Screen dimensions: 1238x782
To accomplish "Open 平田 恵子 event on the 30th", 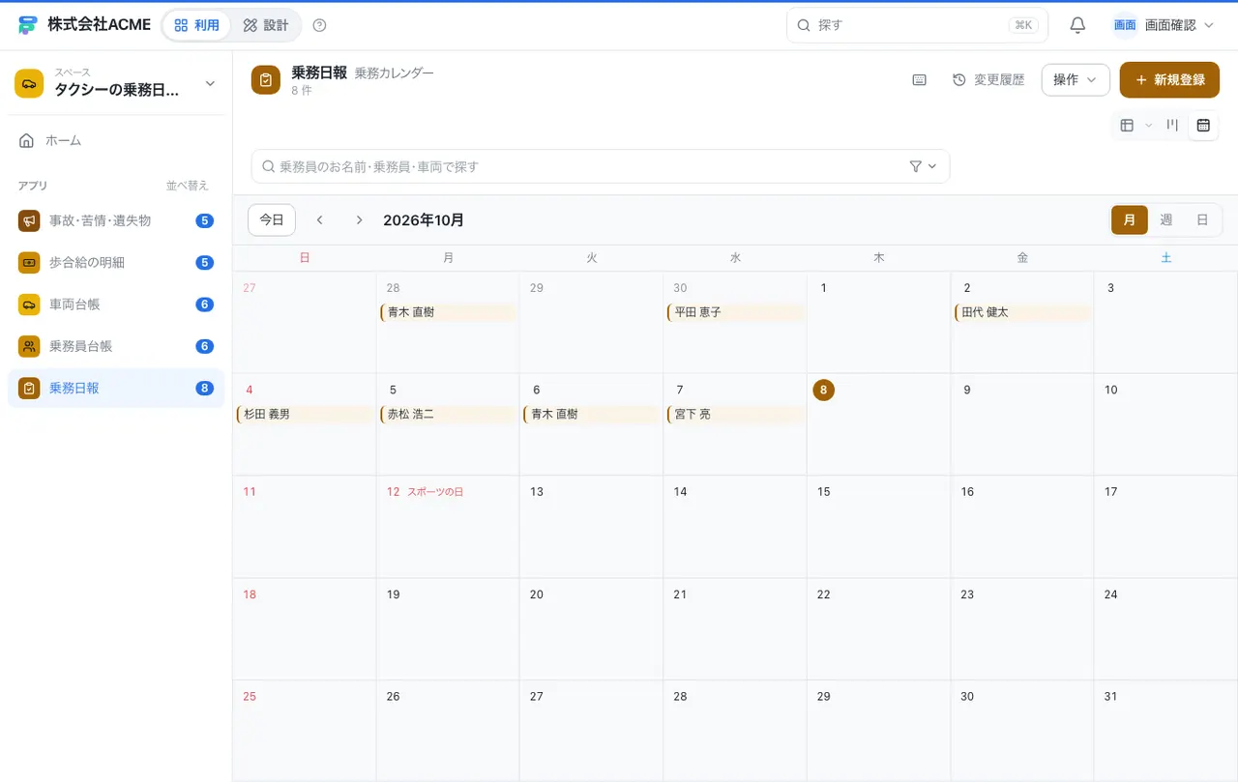I will (x=735, y=312).
